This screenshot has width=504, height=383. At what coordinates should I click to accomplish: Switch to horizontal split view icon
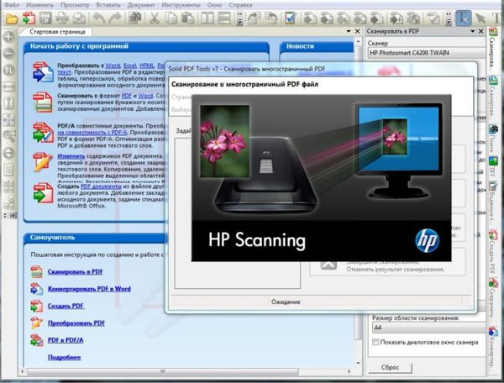224,18
